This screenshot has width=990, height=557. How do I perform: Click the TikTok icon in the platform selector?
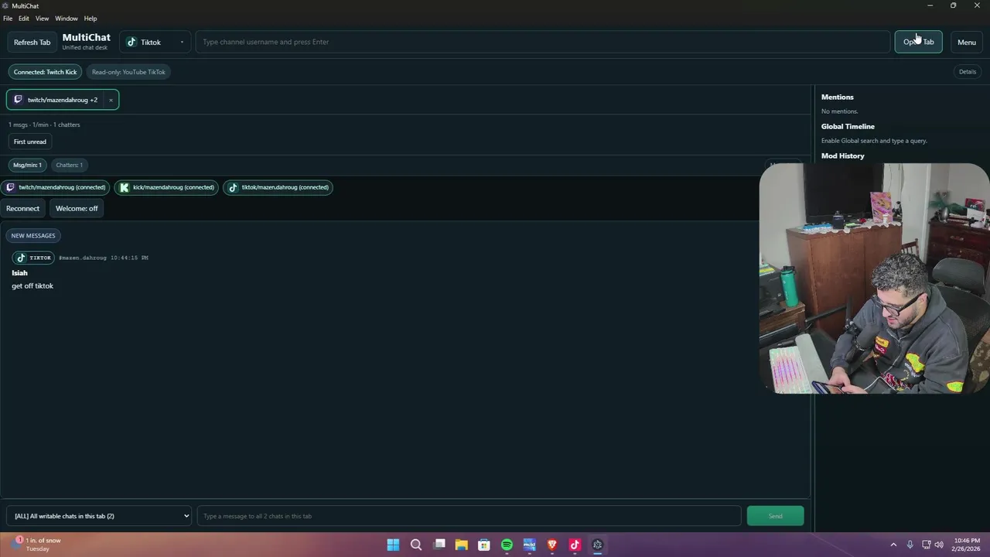pos(131,42)
